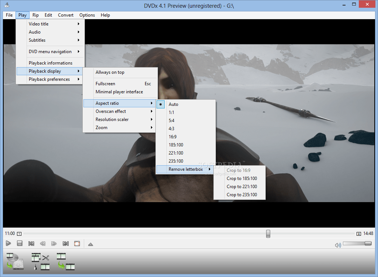Eject the disc
378x277 pixels.
(x=90, y=243)
